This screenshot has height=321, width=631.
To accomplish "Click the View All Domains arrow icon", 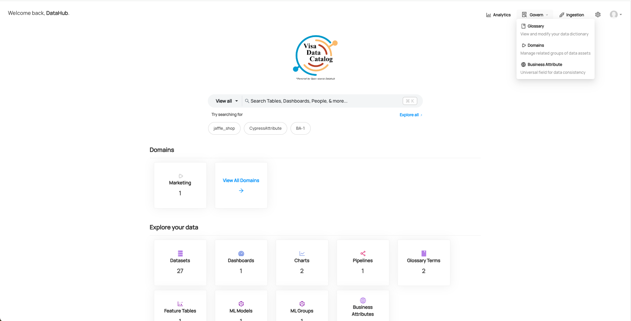I will coord(241,191).
